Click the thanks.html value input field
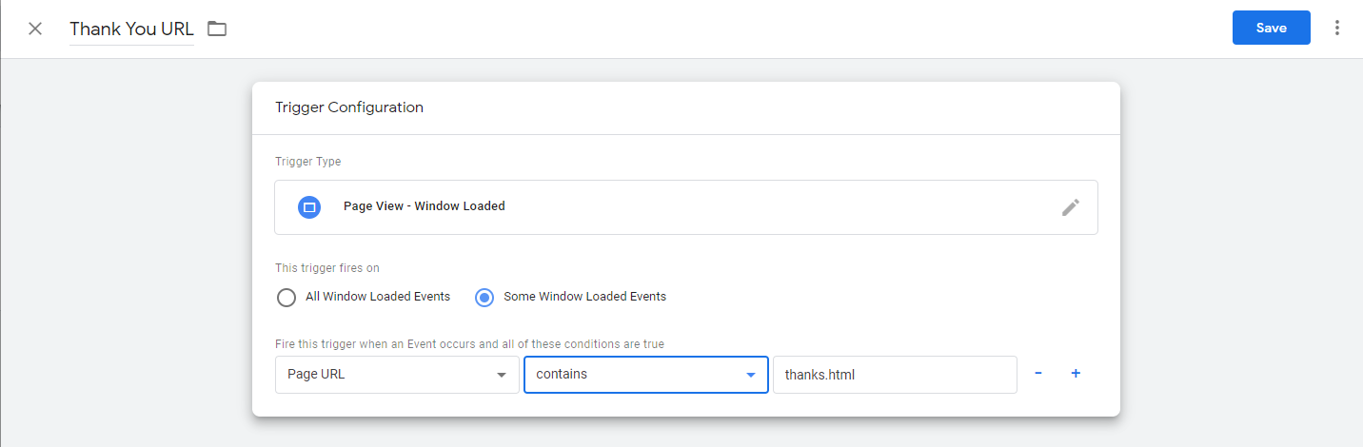The width and height of the screenshot is (1363, 447). (894, 375)
